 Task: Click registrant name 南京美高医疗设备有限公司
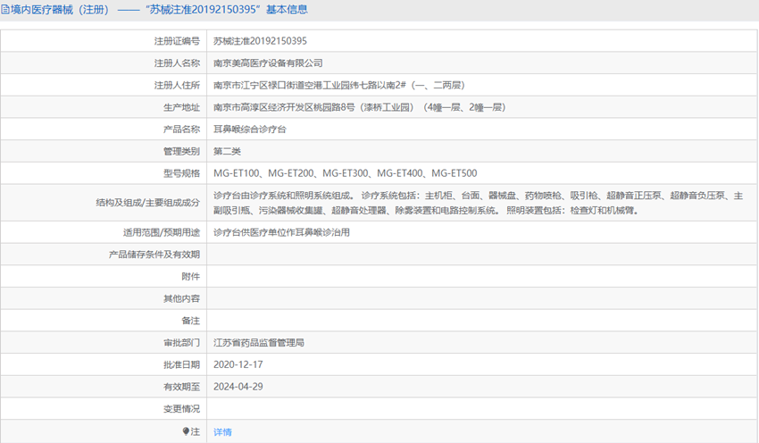[268, 63]
